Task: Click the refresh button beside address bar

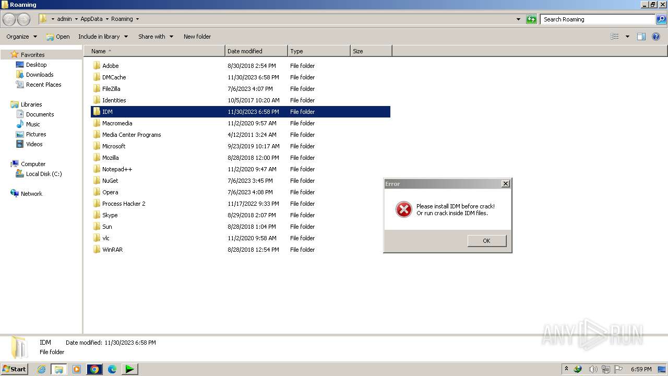Action: (531, 19)
